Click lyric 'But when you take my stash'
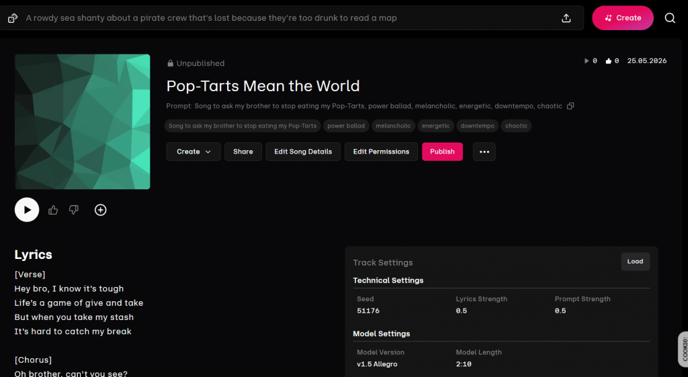688x377 pixels. [x=74, y=317]
